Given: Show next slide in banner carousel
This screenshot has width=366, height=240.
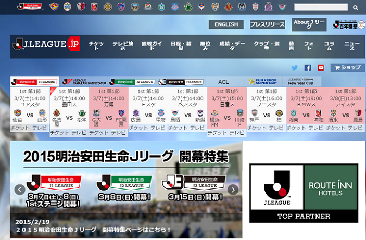Looking at the screenshot, I should 233,190.
